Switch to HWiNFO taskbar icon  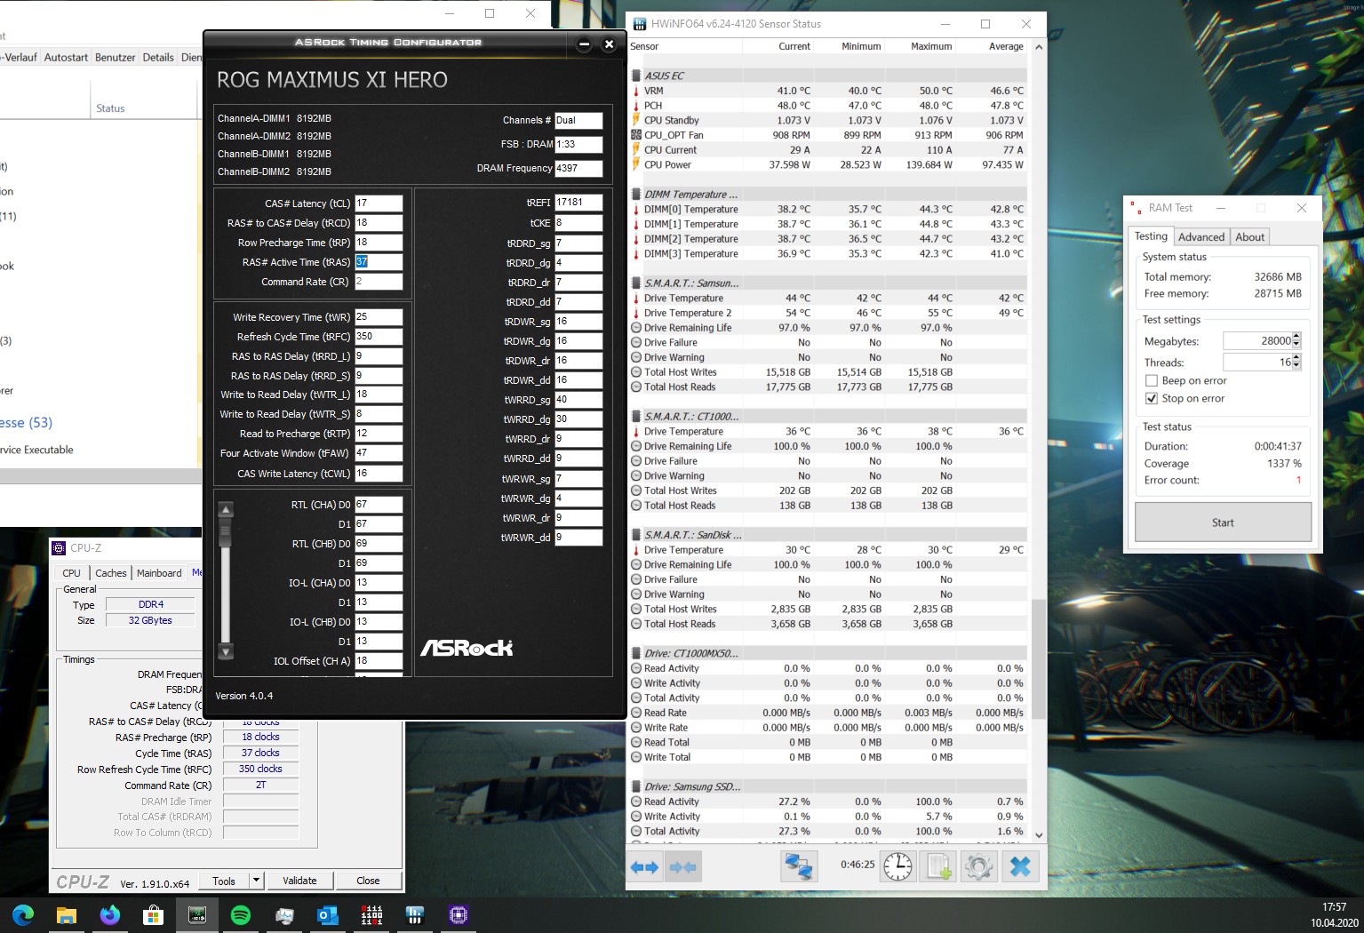[x=415, y=915]
